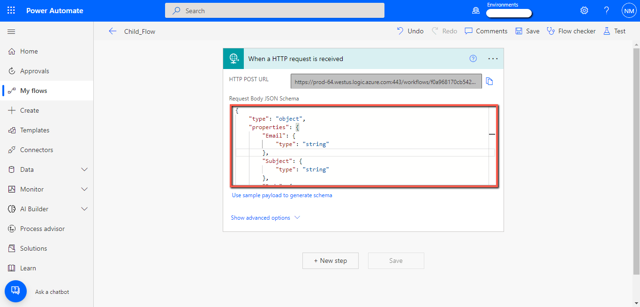This screenshot has height=307, width=640.
Task: Click into the Request Body JSON Schema editor
Action: (x=365, y=146)
